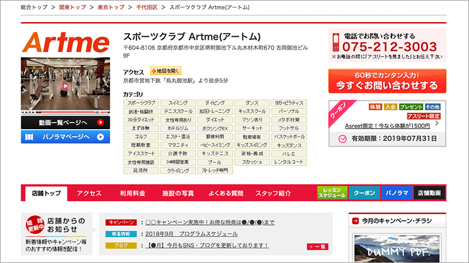Open the Asreet限定 体験が1500円 coupon link
The image size is (469, 263).
[x=388, y=126]
